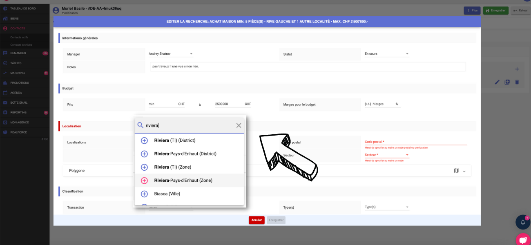Image resolution: width=531 pixels, height=245 pixels.
Task: Click the trash delete icon behind the dialog
Action: click(x=517, y=82)
